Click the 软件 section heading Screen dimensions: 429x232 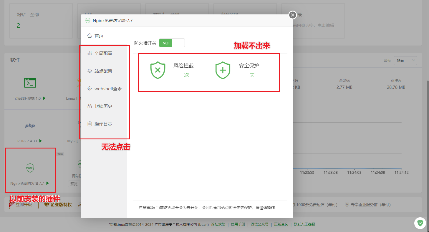click(15, 60)
